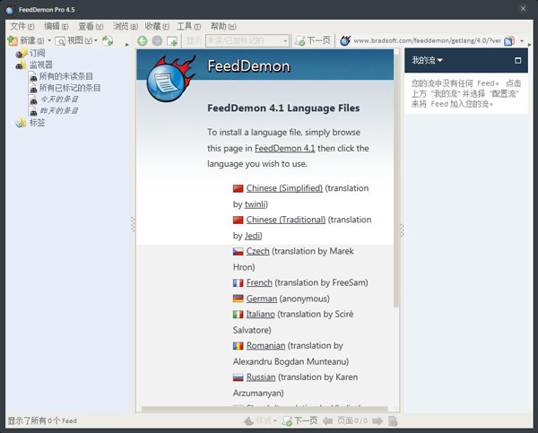Click the FeedDemon flaming globe logo
This screenshot has height=433, width=538.
[x=169, y=79]
